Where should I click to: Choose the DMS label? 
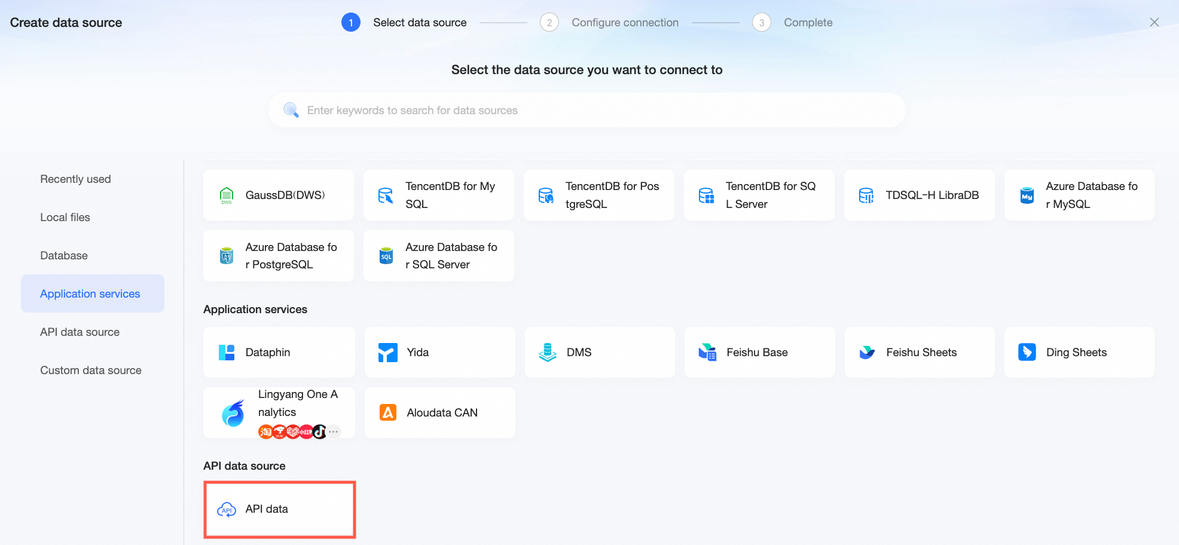[x=579, y=353]
